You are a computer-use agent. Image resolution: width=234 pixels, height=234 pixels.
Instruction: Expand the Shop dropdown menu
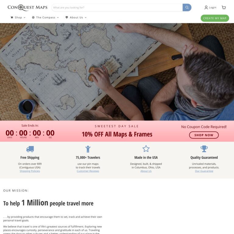18,18
